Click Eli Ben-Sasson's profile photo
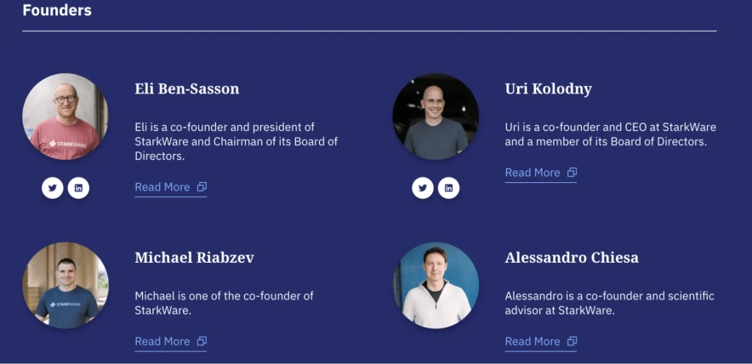 coord(66,117)
